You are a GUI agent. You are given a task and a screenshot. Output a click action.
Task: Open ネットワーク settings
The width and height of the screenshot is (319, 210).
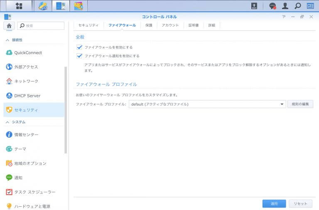[x=34, y=81]
